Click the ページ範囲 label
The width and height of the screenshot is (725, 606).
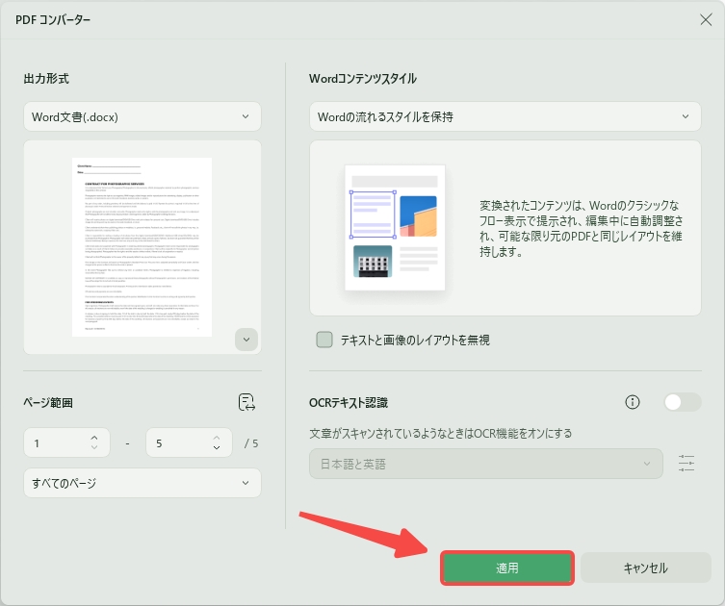pyautogui.click(x=48, y=403)
